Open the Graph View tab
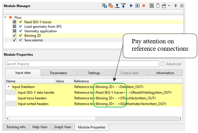 tap(63, 127)
